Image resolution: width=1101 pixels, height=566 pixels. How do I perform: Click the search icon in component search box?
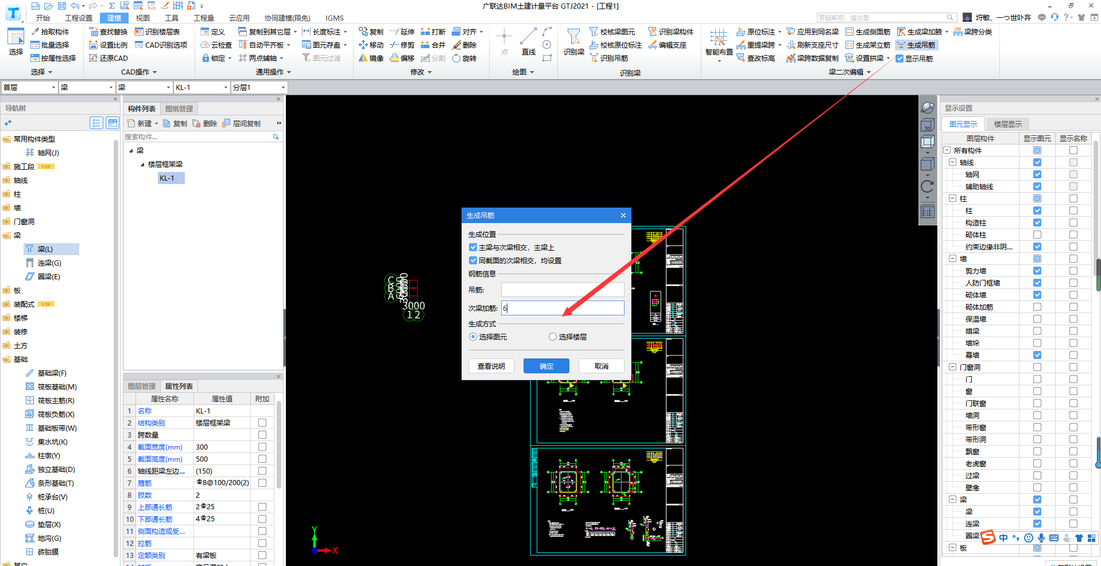tap(276, 136)
